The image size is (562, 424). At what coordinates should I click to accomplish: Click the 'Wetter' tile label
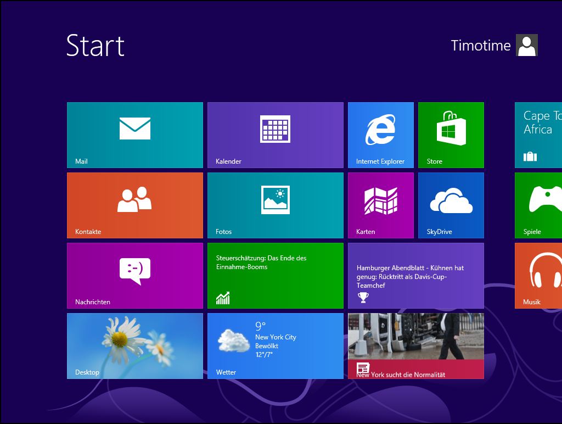pyautogui.click(x=226, y=372)
